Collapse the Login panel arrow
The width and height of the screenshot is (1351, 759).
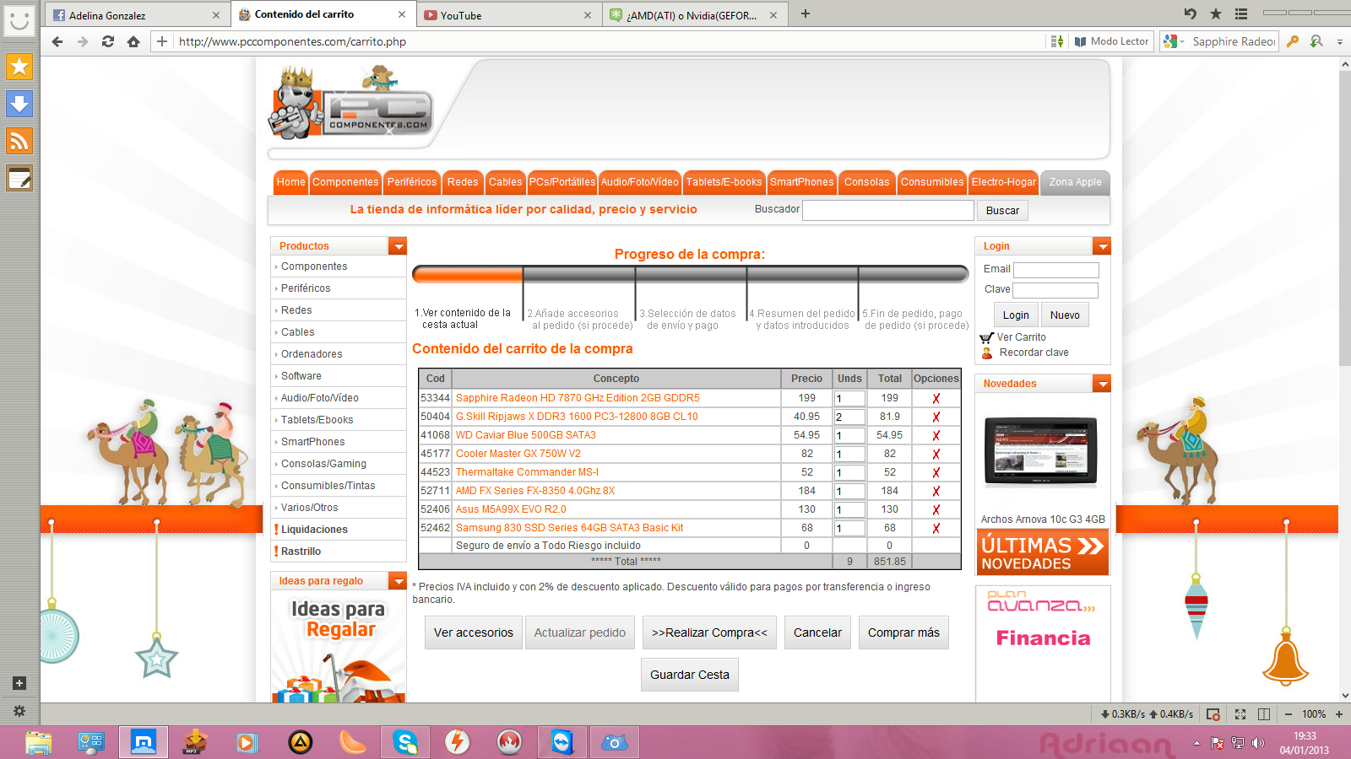click(1102, 246)
